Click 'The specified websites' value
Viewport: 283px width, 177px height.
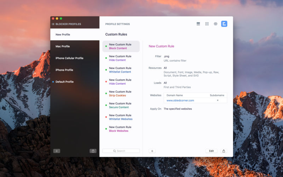click(x=178, y=109)
